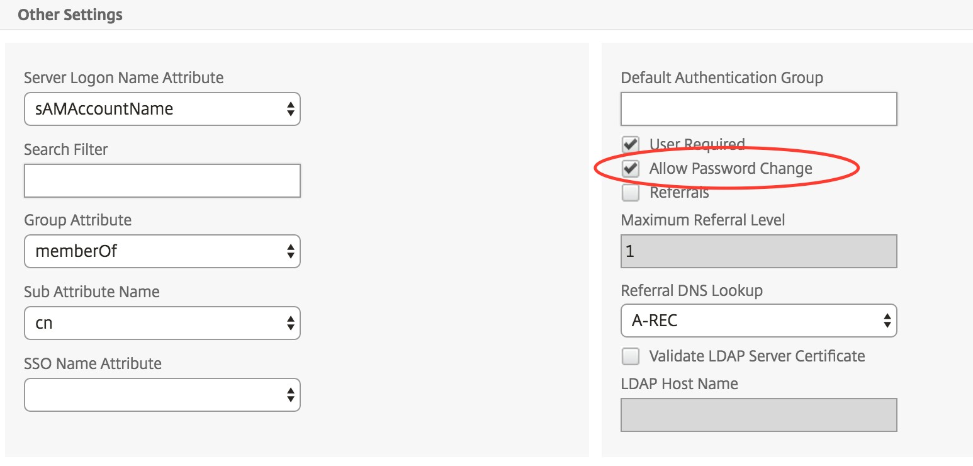This screenshot has height=466, width=973.
Task: Click the cn dropdown arrows
Action: click(290, 323)
